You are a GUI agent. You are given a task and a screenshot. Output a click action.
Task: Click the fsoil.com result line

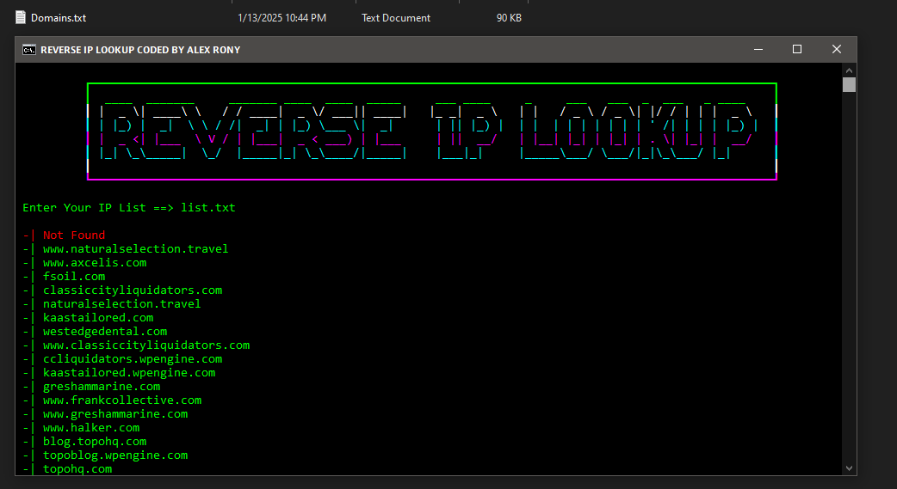tap(74, 277)
